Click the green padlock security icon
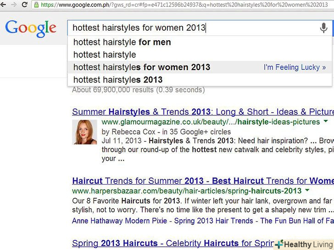 click(x=36, y=5)
